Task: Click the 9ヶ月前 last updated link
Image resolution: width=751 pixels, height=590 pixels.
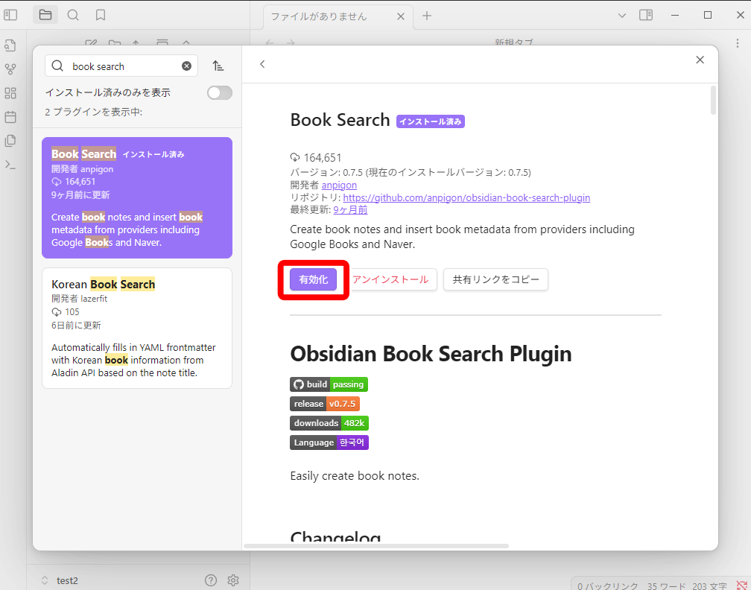Action: 351,210
